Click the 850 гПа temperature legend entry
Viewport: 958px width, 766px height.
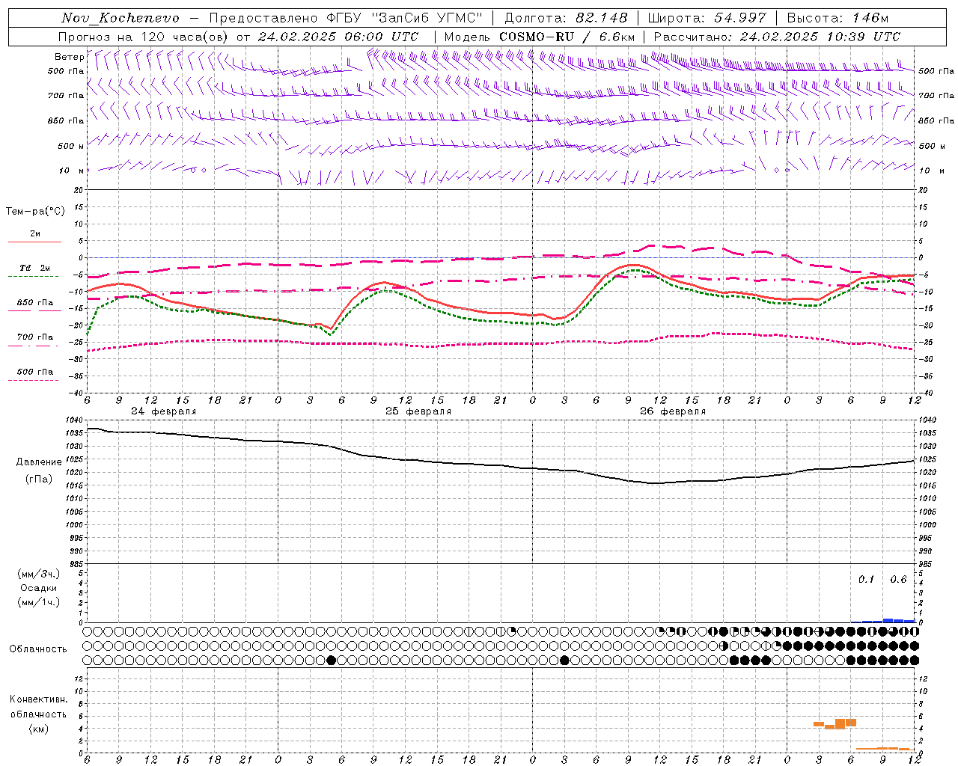pyautogui.click(x=34, y=303)
